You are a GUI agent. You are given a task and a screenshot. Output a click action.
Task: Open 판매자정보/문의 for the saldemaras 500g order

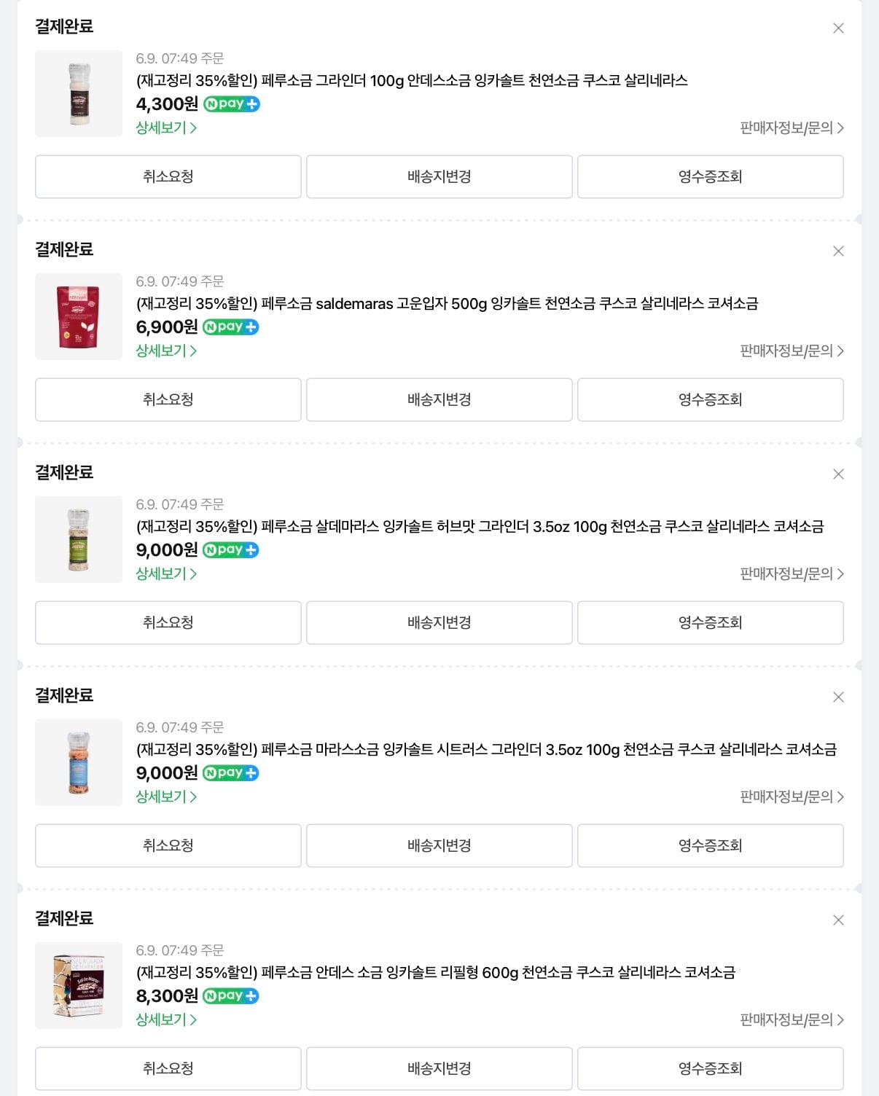click(792, 351)
